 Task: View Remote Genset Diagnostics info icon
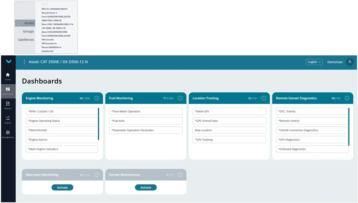click(x=347, y=98)
